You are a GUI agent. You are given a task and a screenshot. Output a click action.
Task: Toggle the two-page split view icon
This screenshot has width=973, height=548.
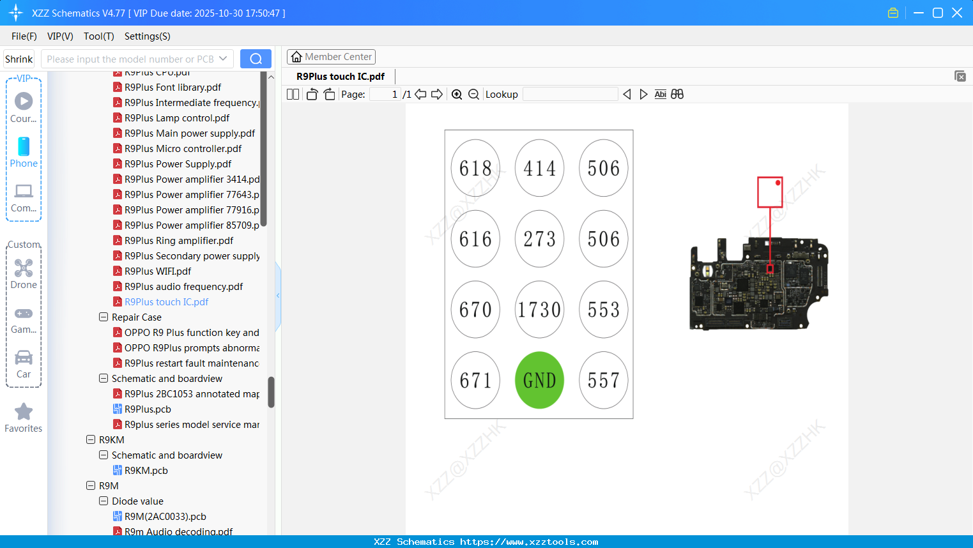pyautogui.click(x=293, y=95)
